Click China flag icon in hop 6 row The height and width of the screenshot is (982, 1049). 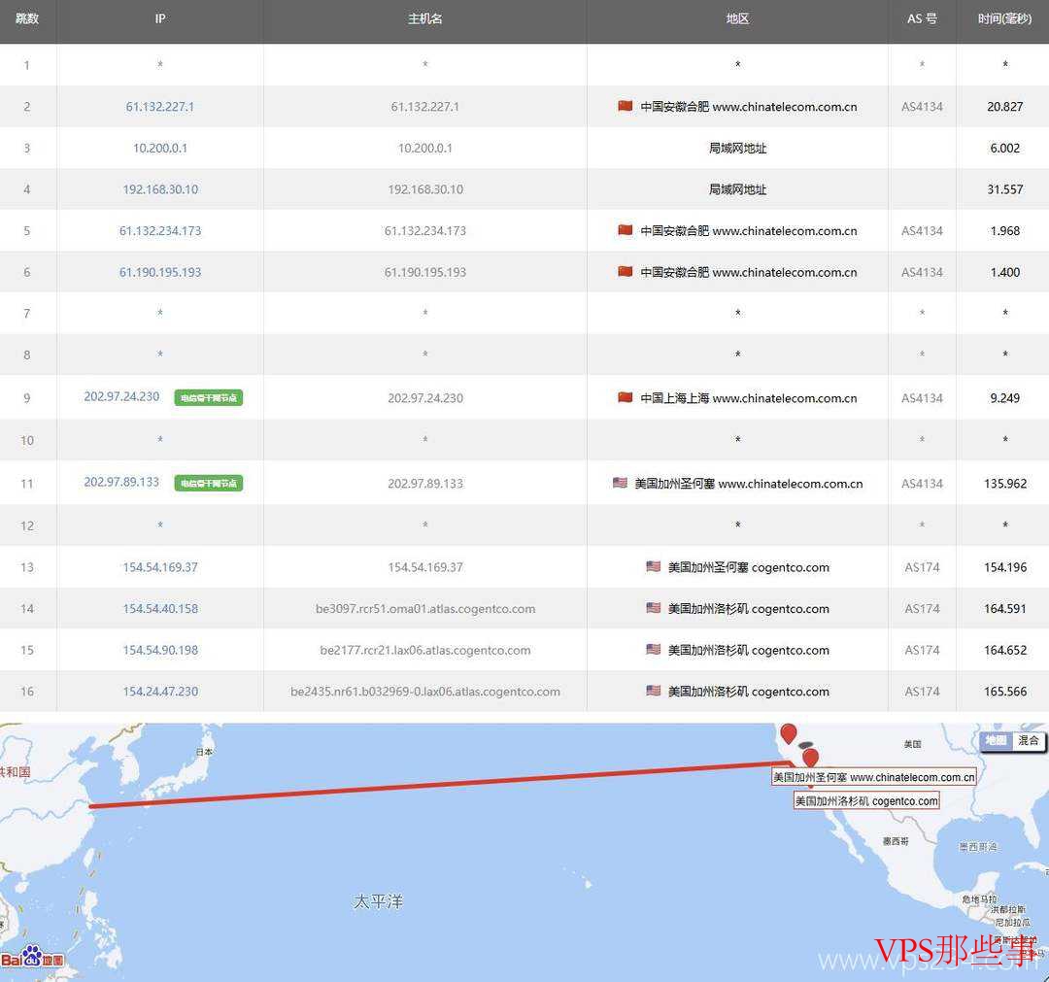pyautogui.click(x=625, y=272)
